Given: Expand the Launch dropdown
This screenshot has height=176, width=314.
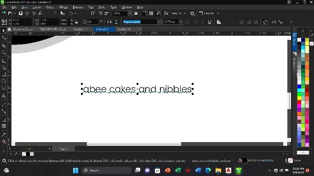Looking at the screenshot, I should tap(218, 13).
